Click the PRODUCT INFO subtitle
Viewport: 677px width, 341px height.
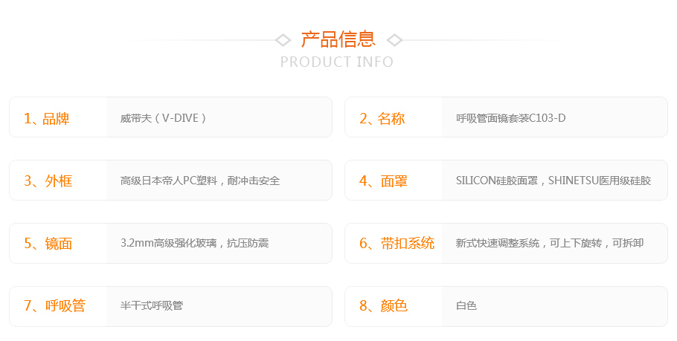click(x=337, y=62)
